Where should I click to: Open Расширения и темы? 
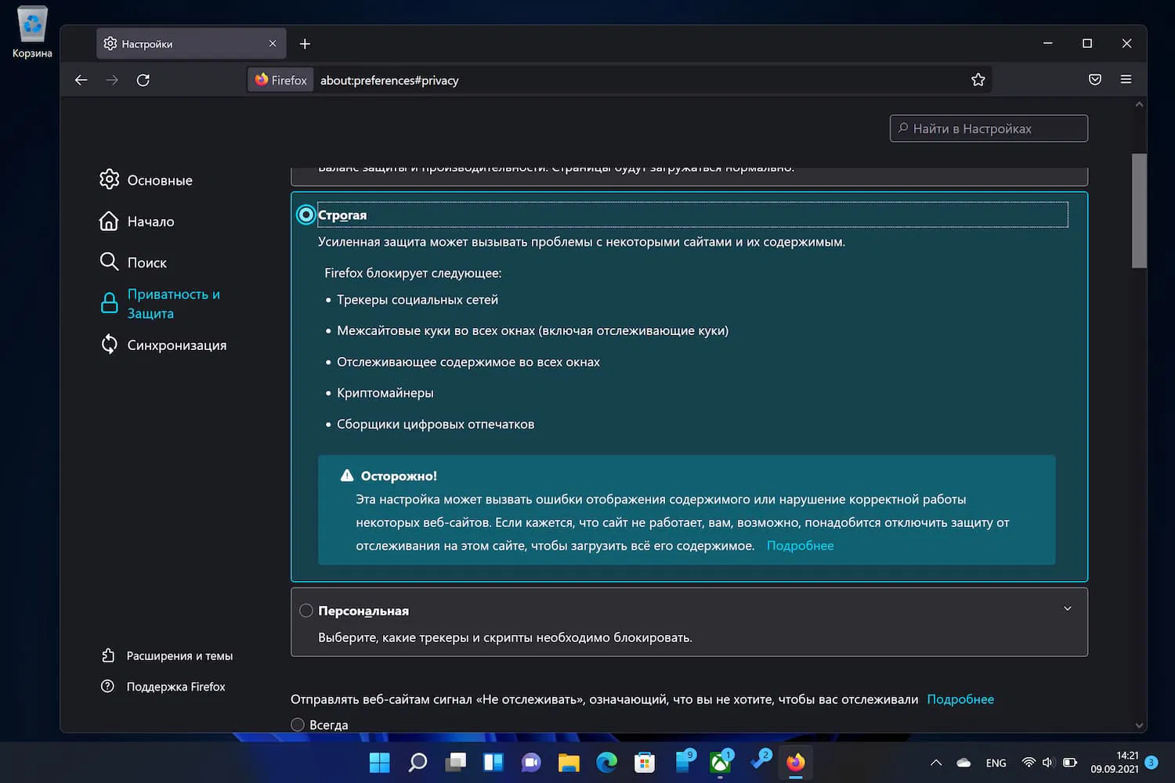click(x=167, y=656)
